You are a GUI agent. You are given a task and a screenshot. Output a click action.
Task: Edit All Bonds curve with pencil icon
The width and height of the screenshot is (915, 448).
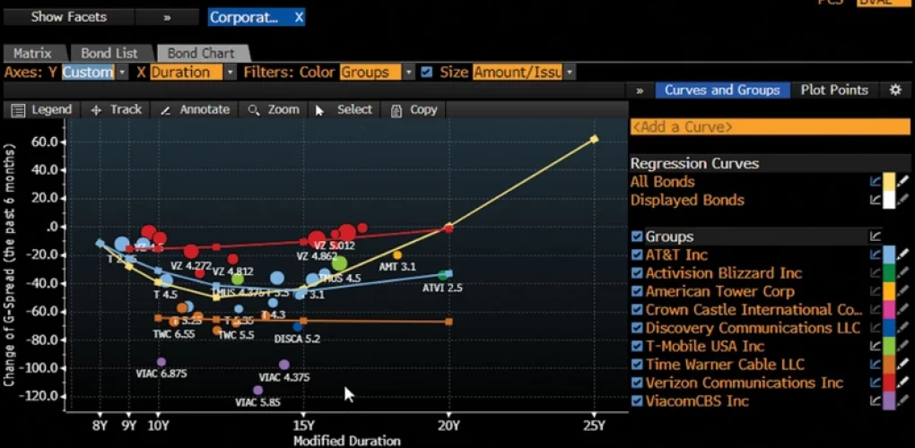click(x=904, y=182)
